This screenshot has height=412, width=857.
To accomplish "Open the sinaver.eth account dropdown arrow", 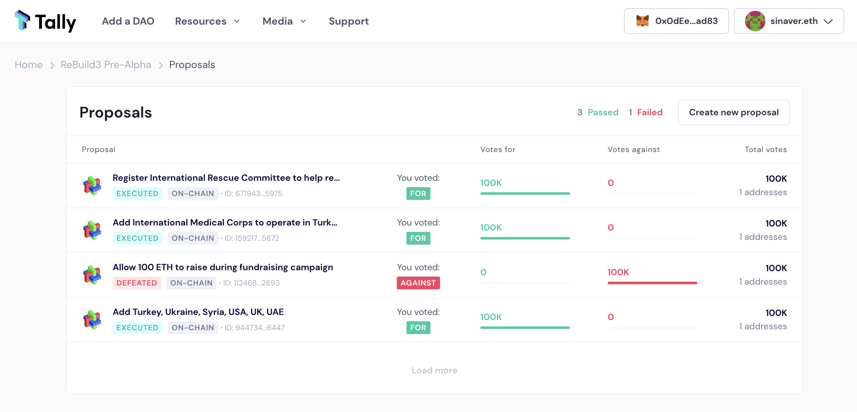I will coord(828,22).
